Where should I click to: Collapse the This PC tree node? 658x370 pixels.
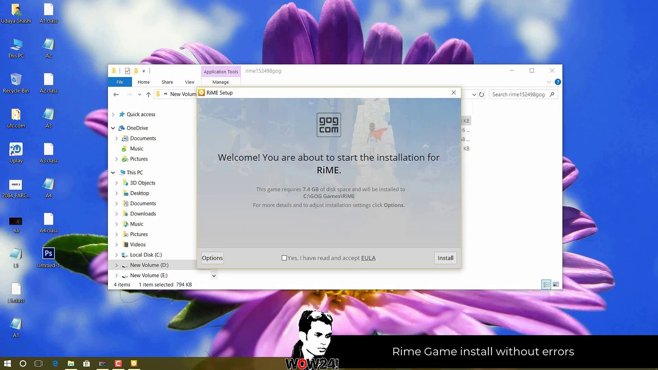113,173
